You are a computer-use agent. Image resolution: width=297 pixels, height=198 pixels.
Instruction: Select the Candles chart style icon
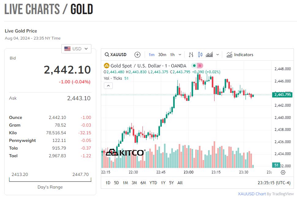200,55
